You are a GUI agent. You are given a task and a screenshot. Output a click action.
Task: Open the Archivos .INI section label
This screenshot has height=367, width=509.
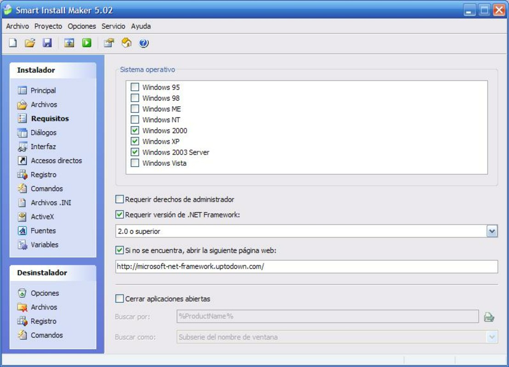pos(51,203)
